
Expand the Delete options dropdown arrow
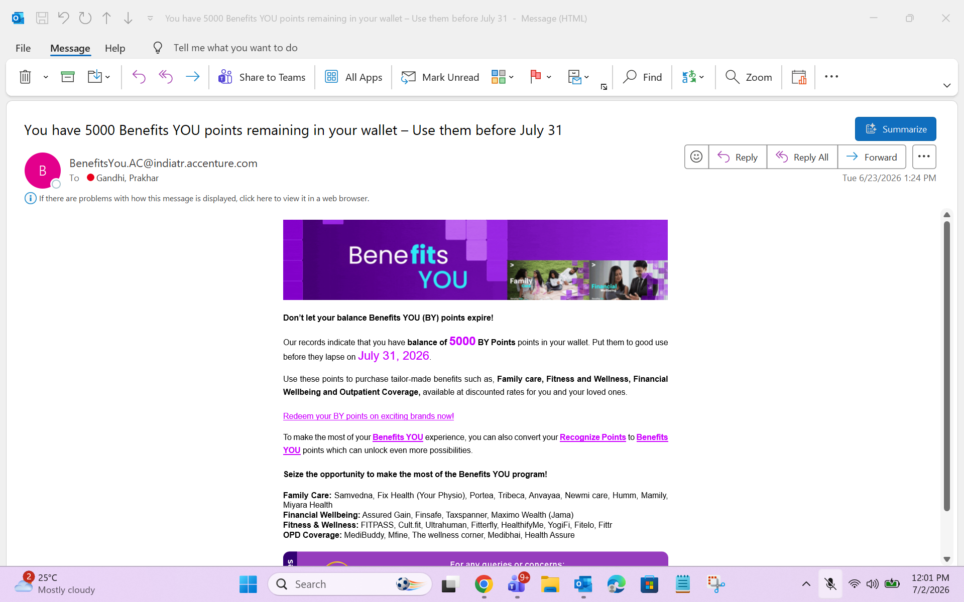46,77
